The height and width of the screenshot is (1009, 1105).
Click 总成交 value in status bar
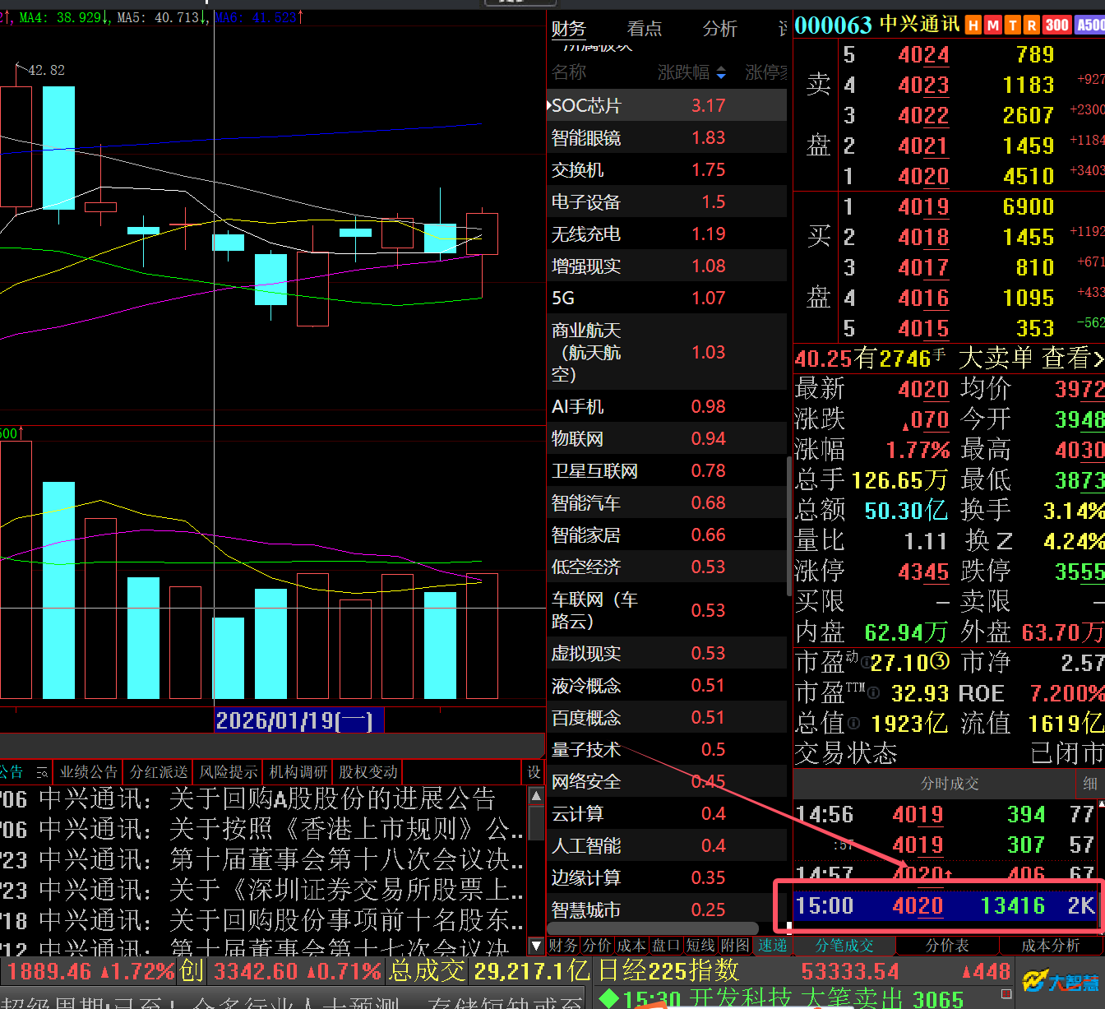(532, 971)
